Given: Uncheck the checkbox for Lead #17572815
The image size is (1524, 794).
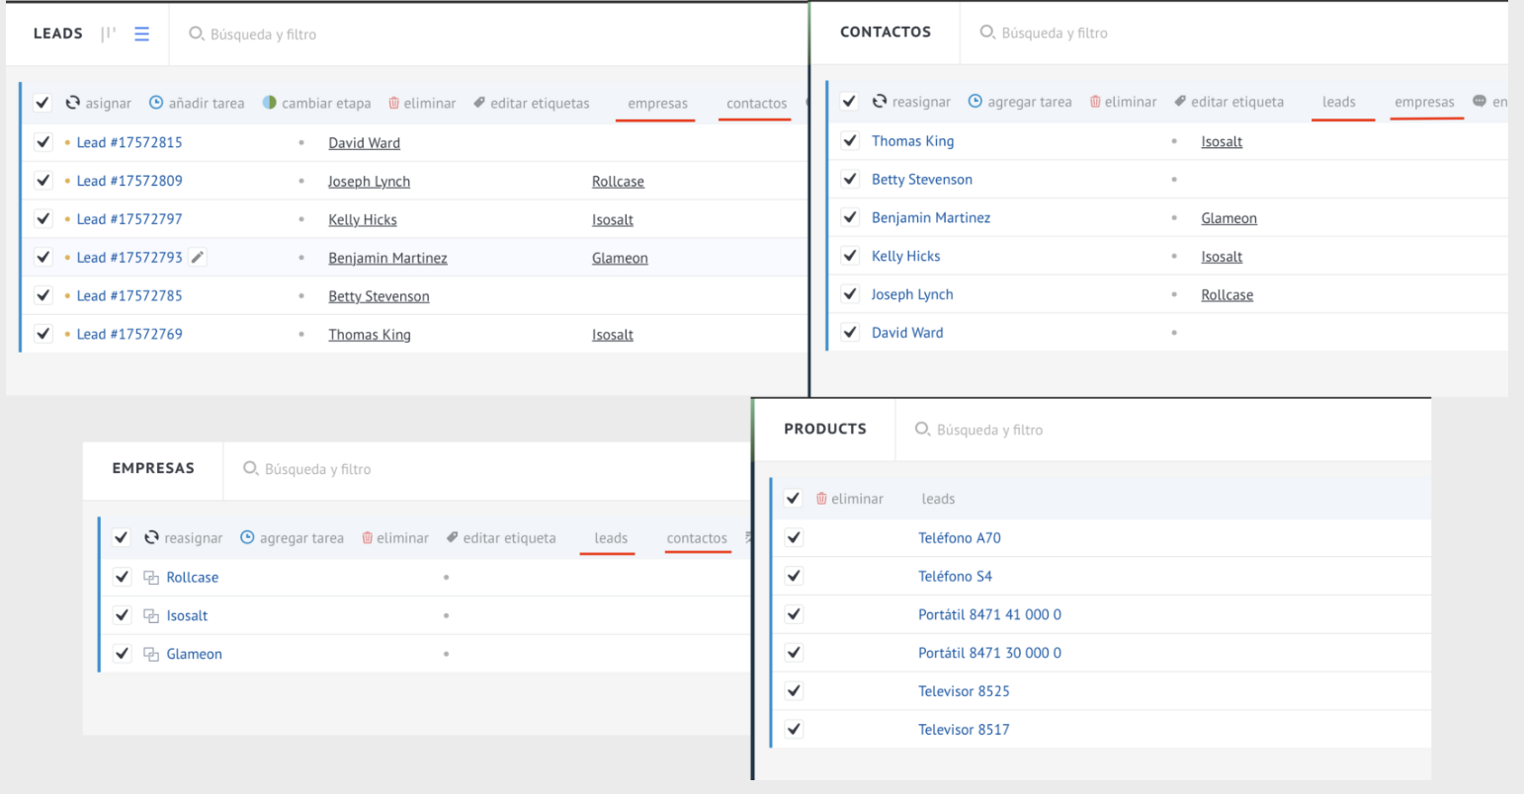Looking at the screenshot, I should pos(42,141).
